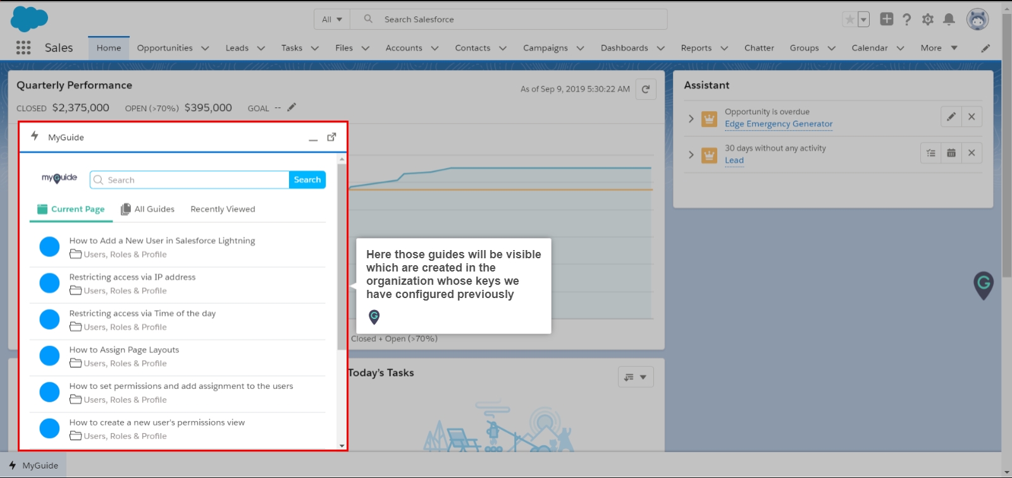
Task: Open the Today's Tasks filter dropdown
Action: click(x=636, y=377)
